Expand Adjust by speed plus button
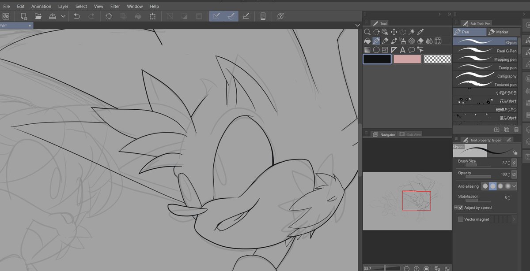The image size is (530, 271). tap(456, 208)
